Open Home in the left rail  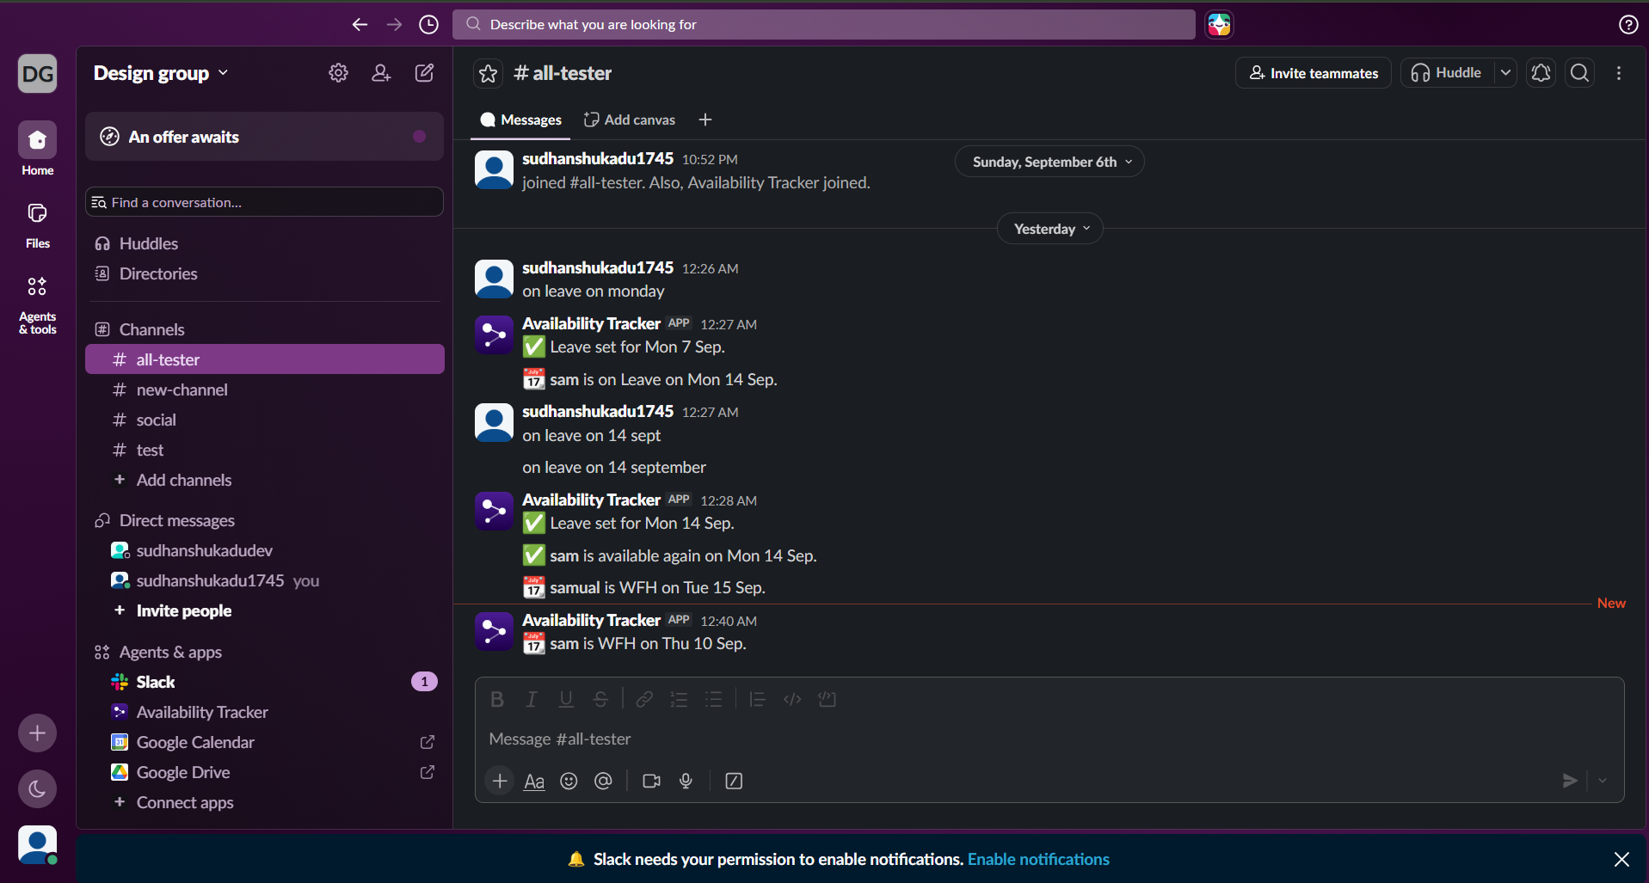pos(37,149)
